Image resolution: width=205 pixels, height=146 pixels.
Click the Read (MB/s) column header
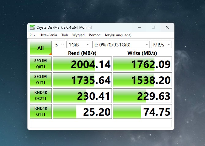pyautogui.click(x=82, y=53)
